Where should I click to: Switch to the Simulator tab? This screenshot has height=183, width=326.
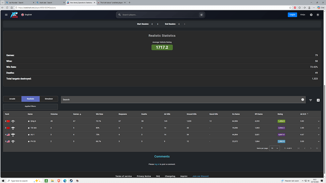[x=49, y=99]
